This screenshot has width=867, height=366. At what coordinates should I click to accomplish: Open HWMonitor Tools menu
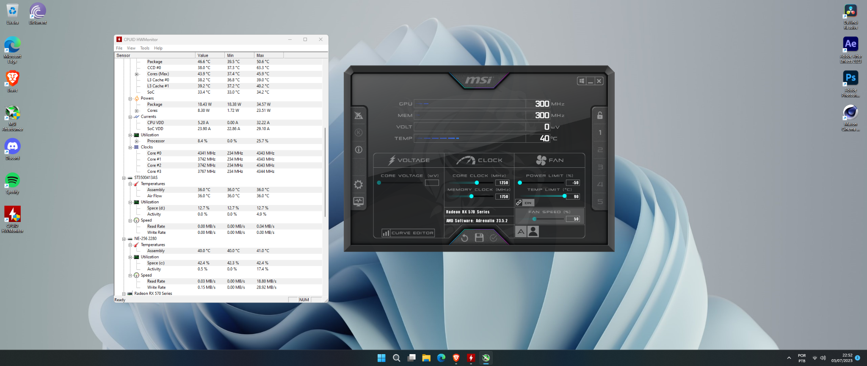pos(145,48)
